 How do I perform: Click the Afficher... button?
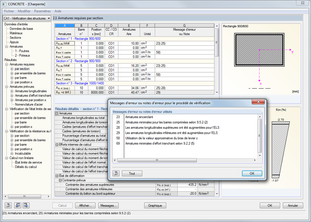pyautogui.click(x=85, y=205)
